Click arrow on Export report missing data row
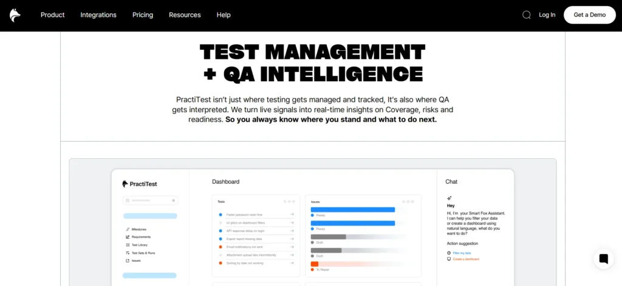The width and height of the screenshot is (622, 286). pyautogui.click(x=292, y=239)
